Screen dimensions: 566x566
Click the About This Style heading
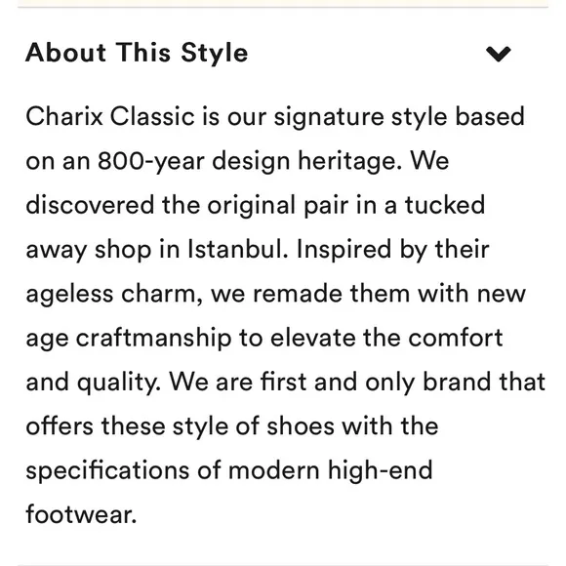coord(137,53)
